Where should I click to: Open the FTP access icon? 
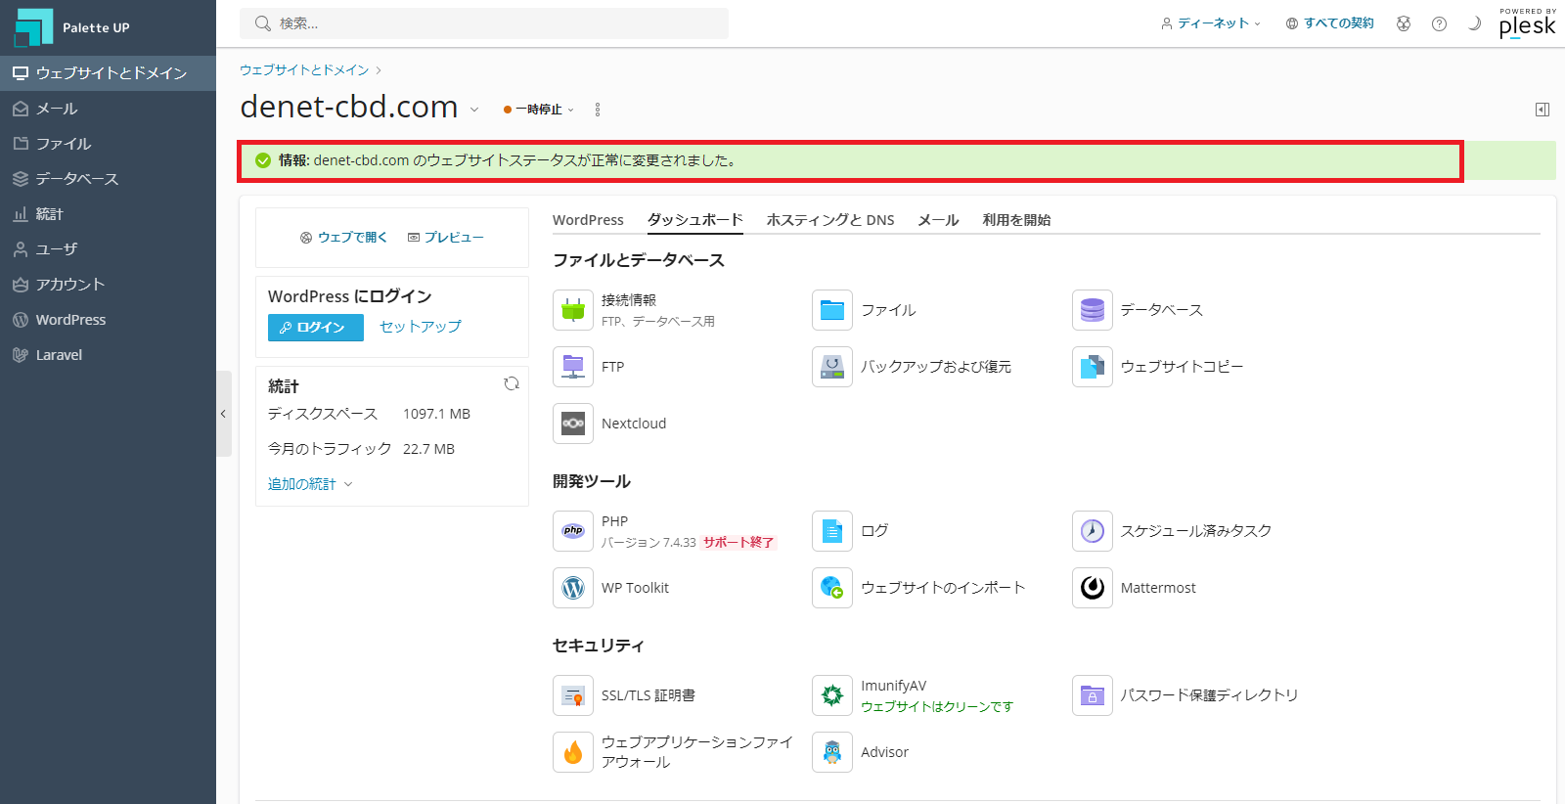[573, 367]
